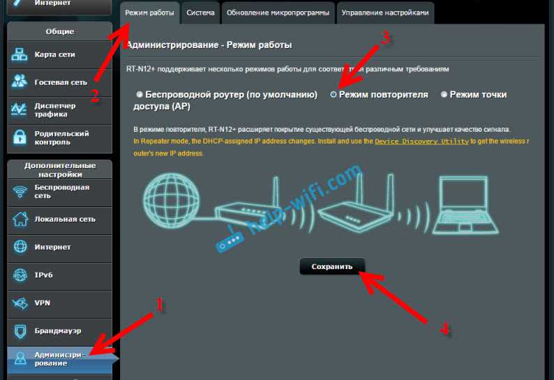Click the traffic manager graph icon
This screenshot has height=380, width=554.
19,109
